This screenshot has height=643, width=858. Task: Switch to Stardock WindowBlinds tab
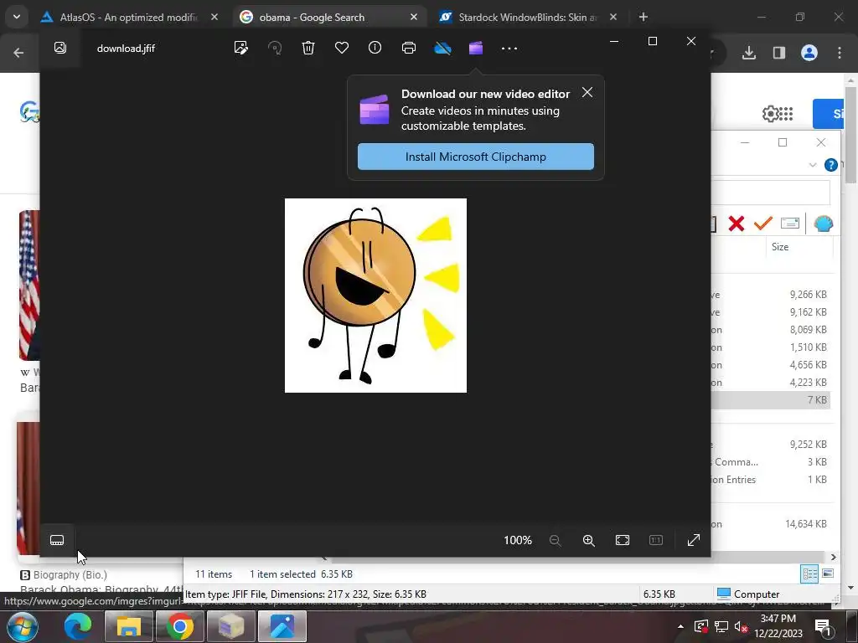(528, 17)
